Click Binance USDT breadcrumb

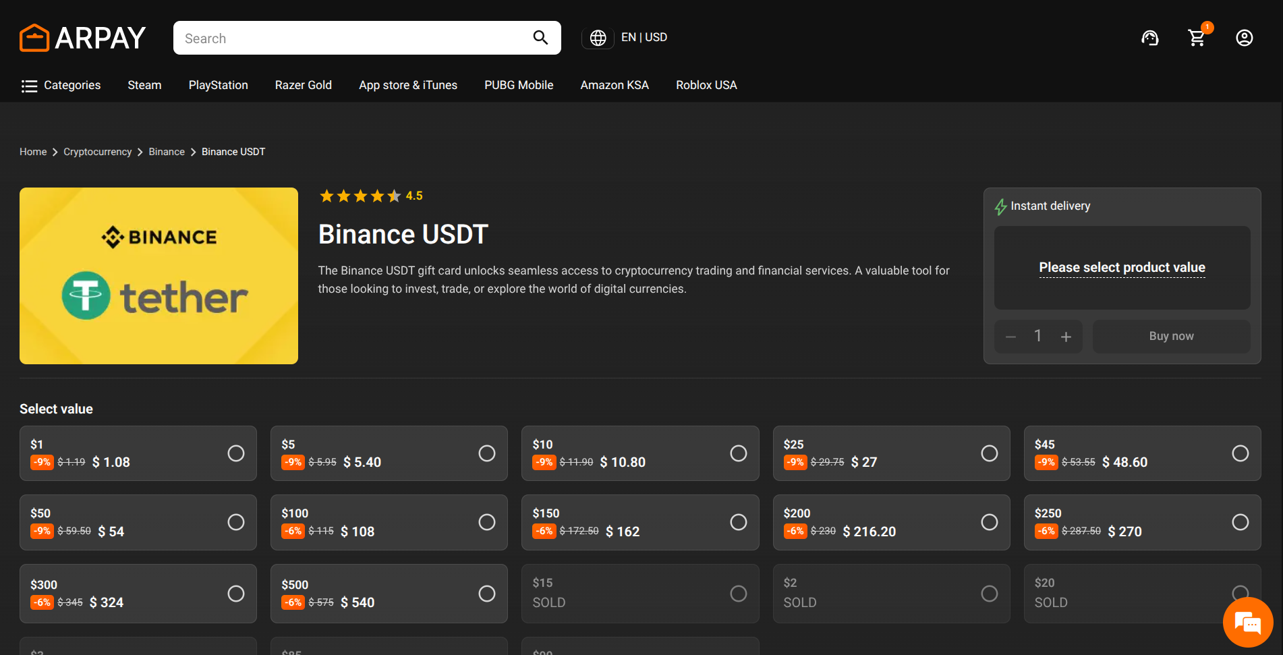coord(233,152)
